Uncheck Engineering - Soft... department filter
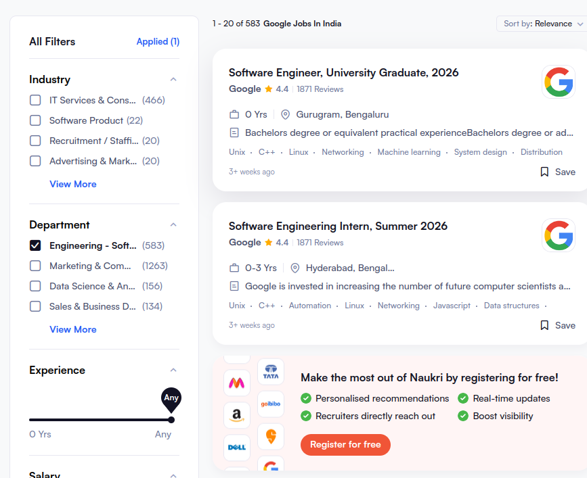Image resolution: width=587 pixels, height=478 pixels. (x=35, y=245)
